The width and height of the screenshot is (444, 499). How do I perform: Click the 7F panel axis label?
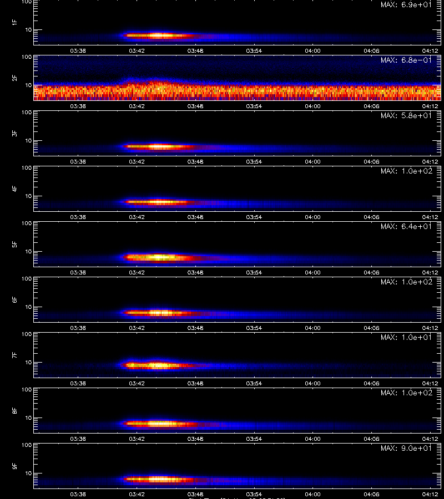click(14, 355)
